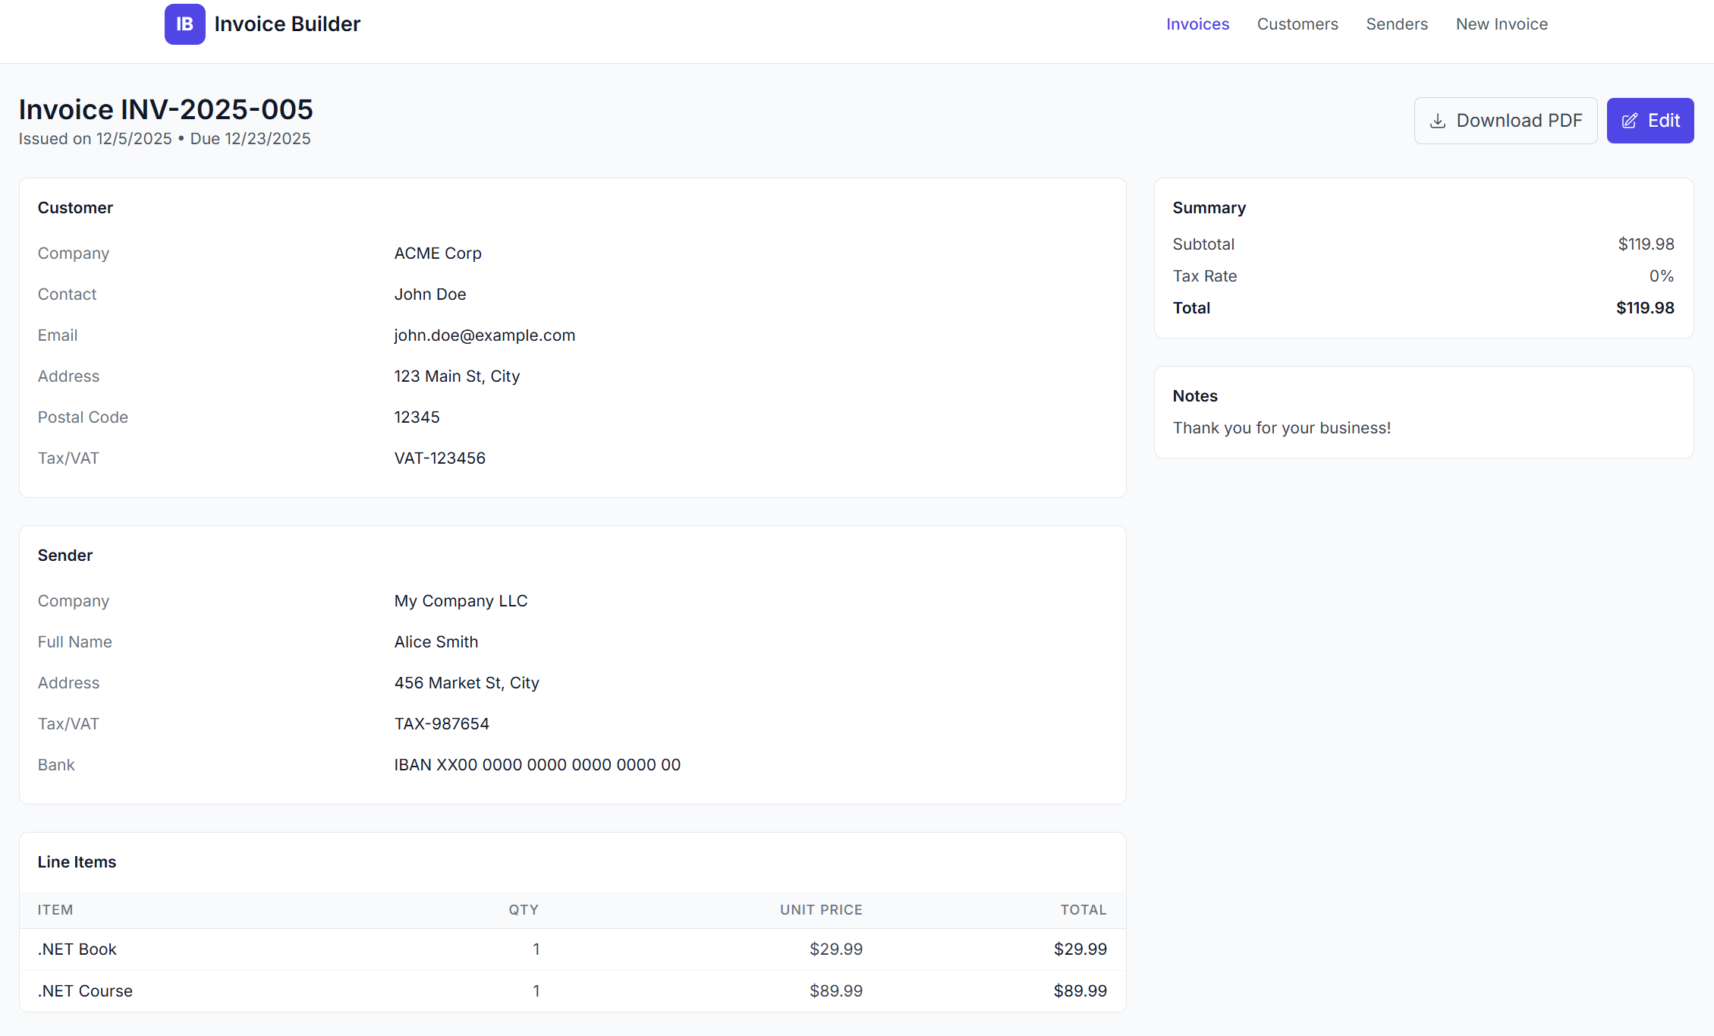The image size is (1714, 1036).
Task: Click the IB logo icon
Action: coord(184,24)
